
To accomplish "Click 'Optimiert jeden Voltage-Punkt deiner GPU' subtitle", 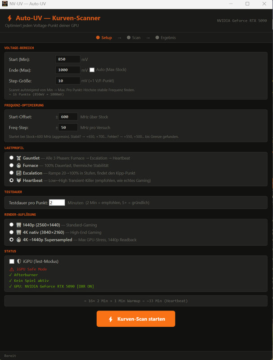I will 42,26.
